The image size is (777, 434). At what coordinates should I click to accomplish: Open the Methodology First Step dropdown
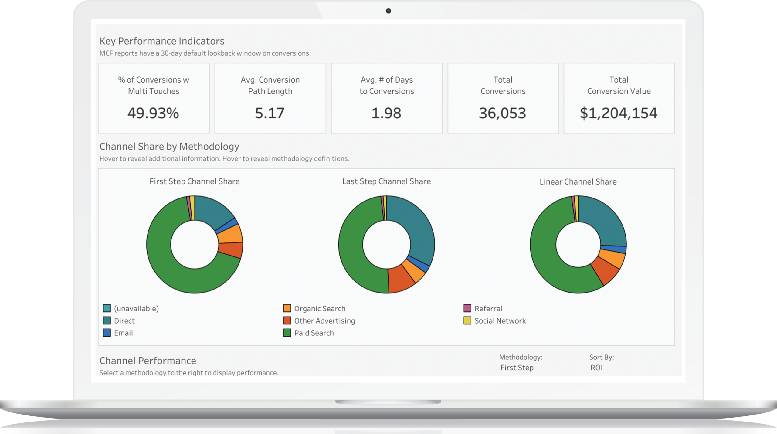click(517, 368)
